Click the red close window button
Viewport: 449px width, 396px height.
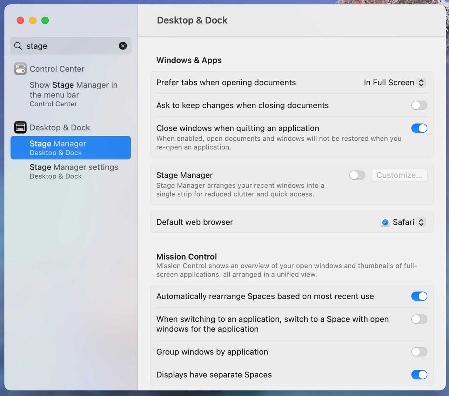[20, 20]
